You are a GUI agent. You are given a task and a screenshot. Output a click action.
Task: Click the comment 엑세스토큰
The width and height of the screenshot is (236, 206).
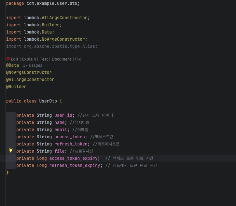pyautogui.click(x=102, y=137)
